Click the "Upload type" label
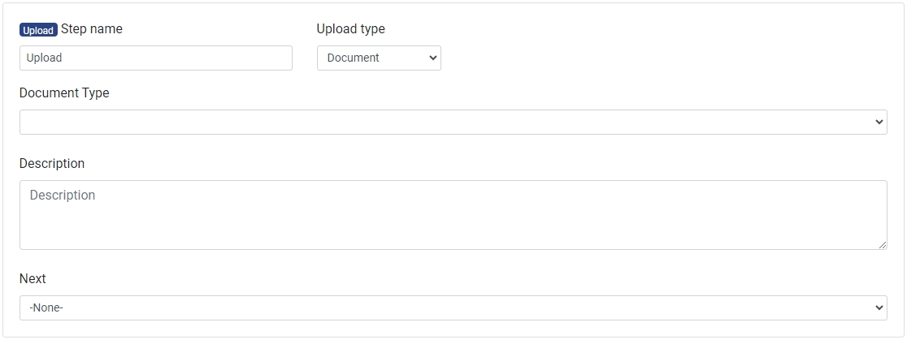Screen dimensions: 907x344 coord(350,29)
